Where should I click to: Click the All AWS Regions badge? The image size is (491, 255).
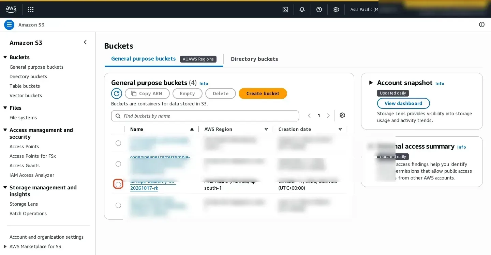point(198,59)
